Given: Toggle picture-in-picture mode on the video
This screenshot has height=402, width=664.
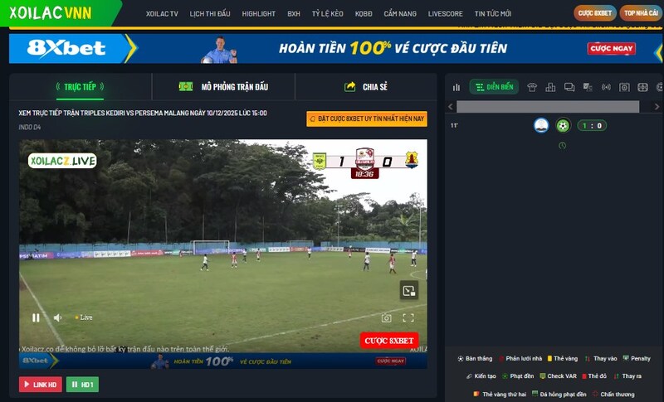Looking at the screenshot, I should coord(408,290).
